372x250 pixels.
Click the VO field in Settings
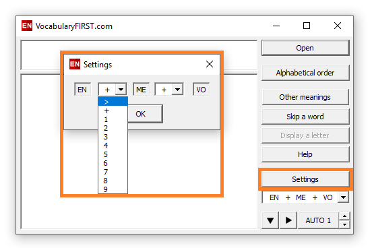tap(201, 90)
